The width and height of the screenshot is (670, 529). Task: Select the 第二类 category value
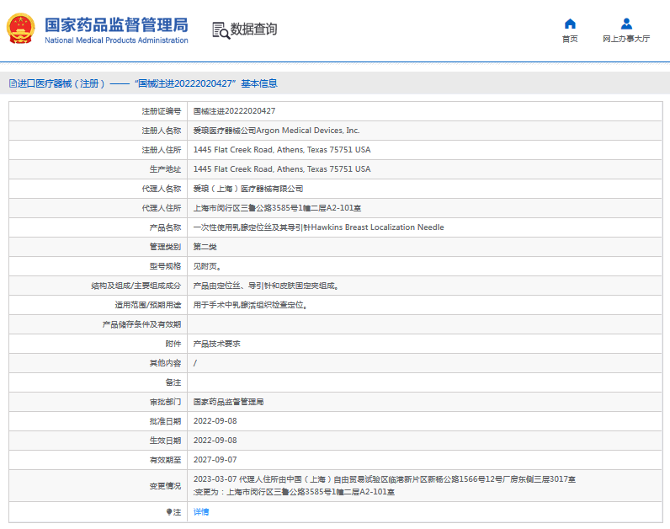coord(205,247)
